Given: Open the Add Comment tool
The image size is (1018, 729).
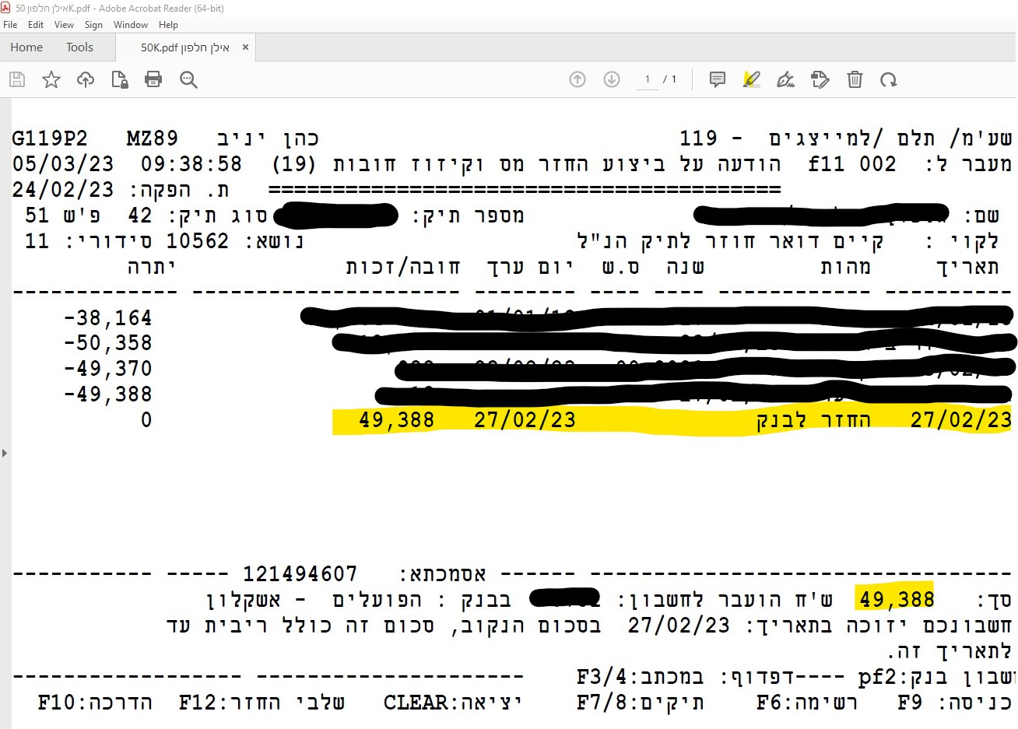Looking at the screenshot, I should [x=717, y=79].
